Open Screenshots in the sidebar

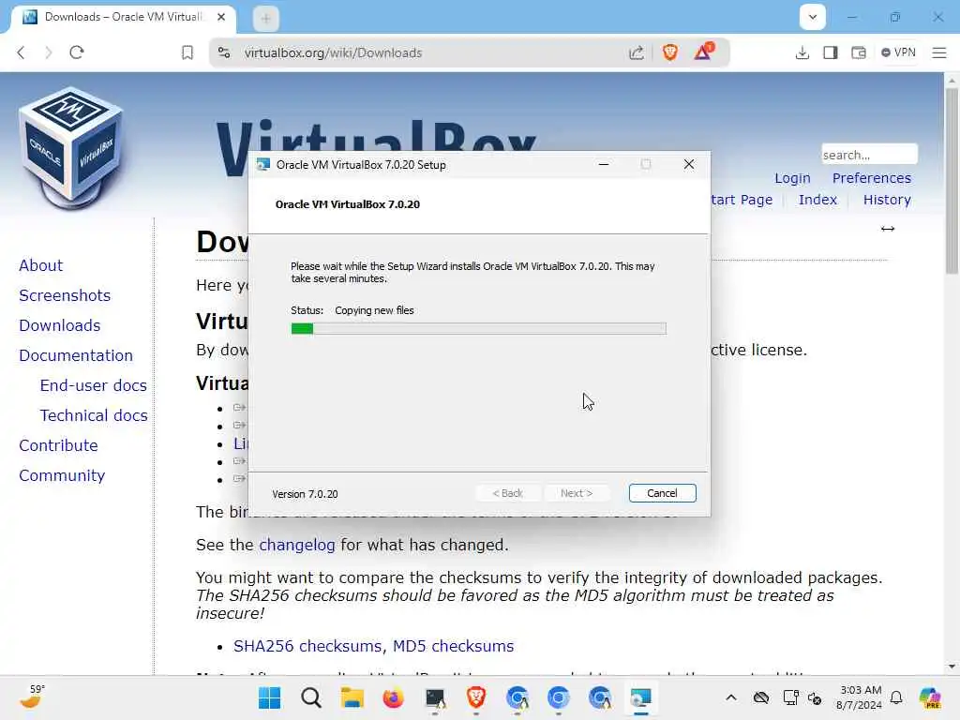pyautogui.click(x=65, y=295)
